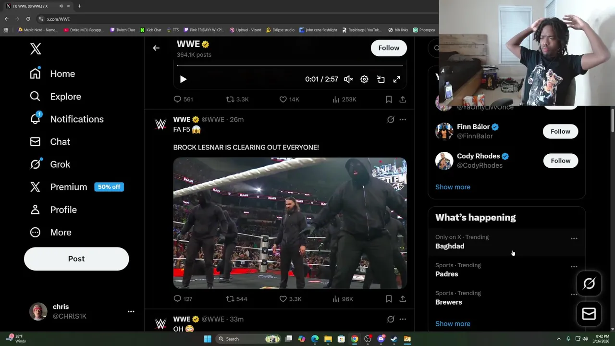Reply to post with 561 comments
The width and height of the screenshot is (615, 346).
[183, 99]
